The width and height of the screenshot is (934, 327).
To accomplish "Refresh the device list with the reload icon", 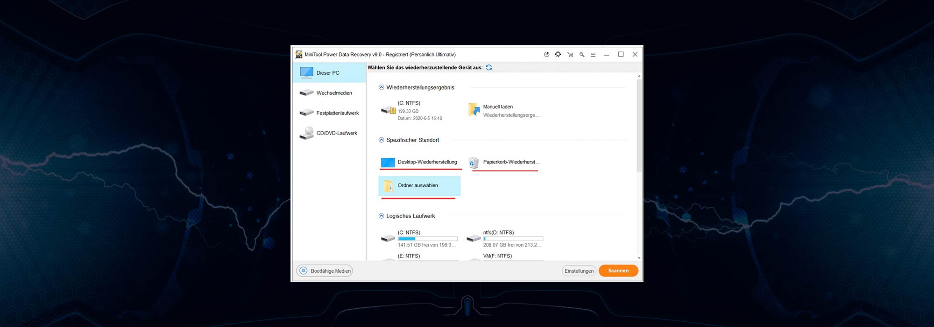I will pyautogui.click(x=489, y=67).
